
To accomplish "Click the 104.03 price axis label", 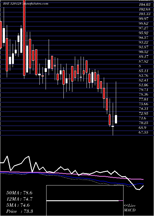I will (145, 5).
